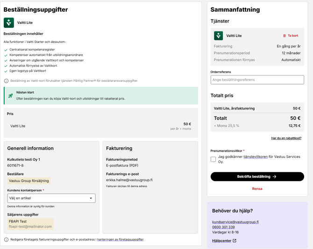Open the tjänstevillkoren terms link
The width and height of the screenshot is (313, 249).
point(256,157)
